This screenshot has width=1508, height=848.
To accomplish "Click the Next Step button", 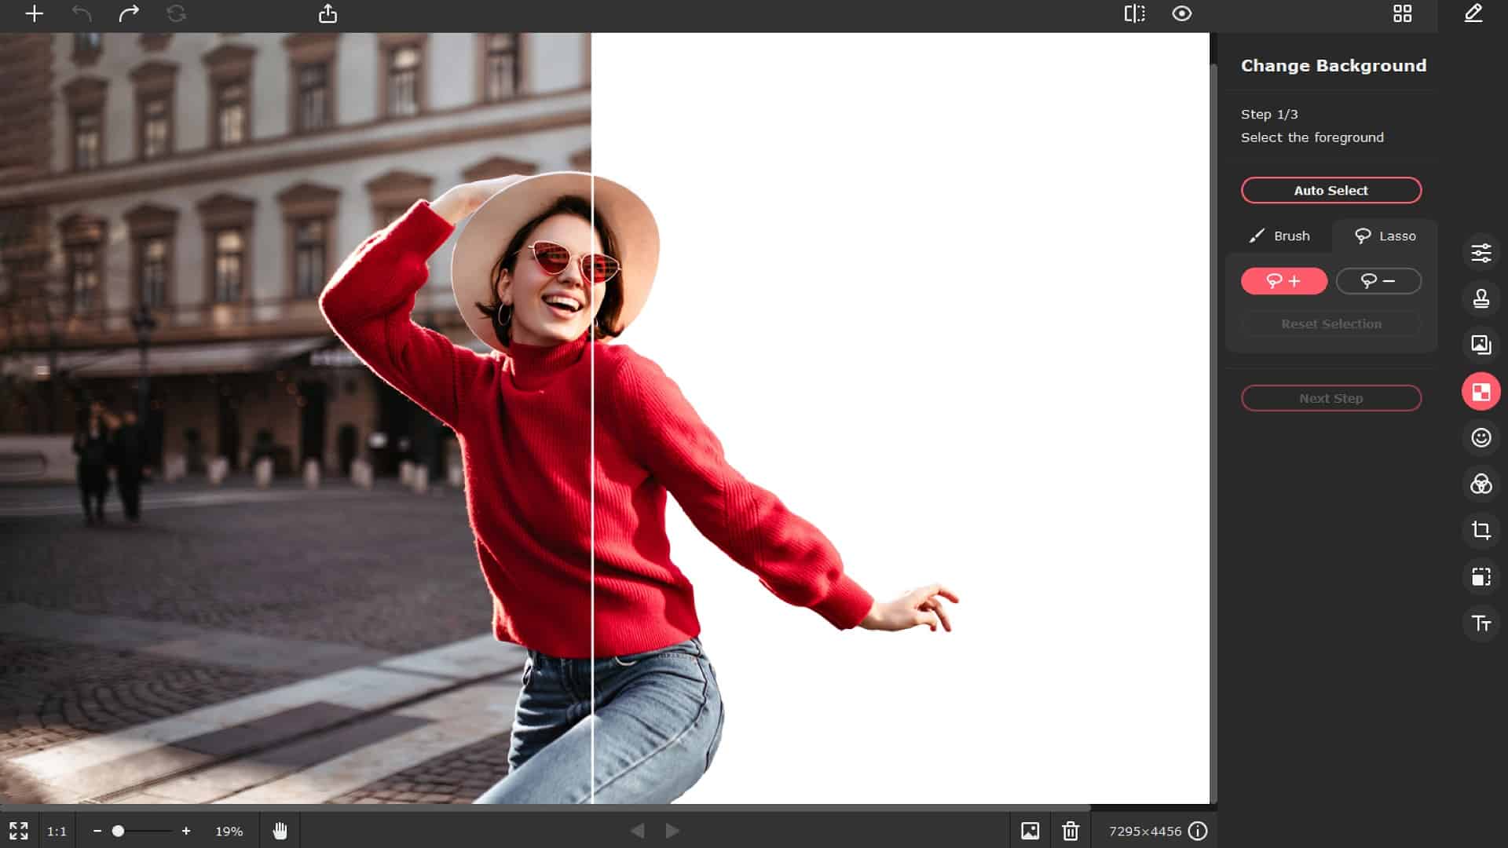I will [1330, 398].
